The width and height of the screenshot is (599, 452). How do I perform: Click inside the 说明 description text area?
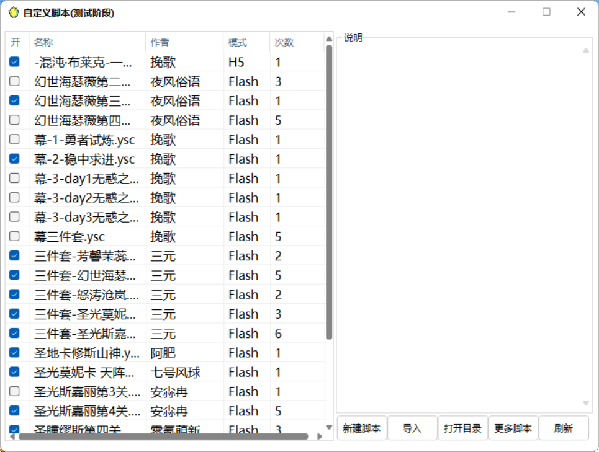click(x=459, y=227)
